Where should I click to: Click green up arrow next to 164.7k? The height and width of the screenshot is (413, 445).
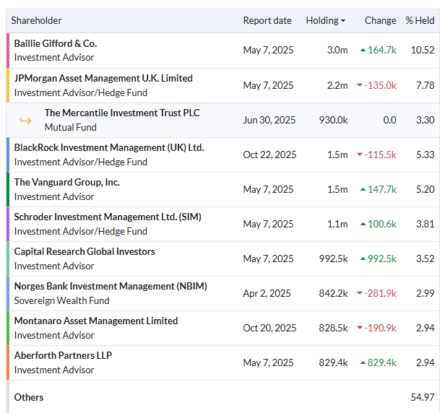click(x=363, y=51)
